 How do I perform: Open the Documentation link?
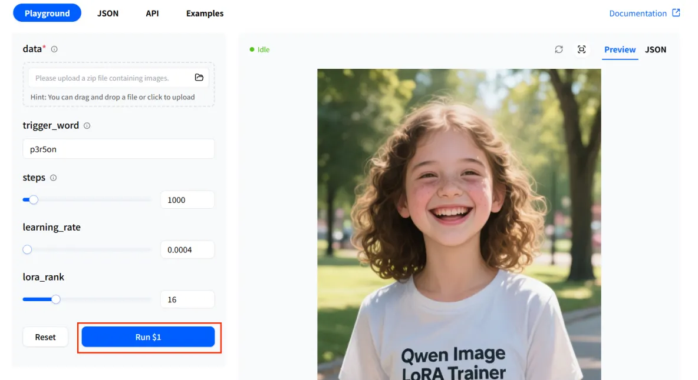637,14
